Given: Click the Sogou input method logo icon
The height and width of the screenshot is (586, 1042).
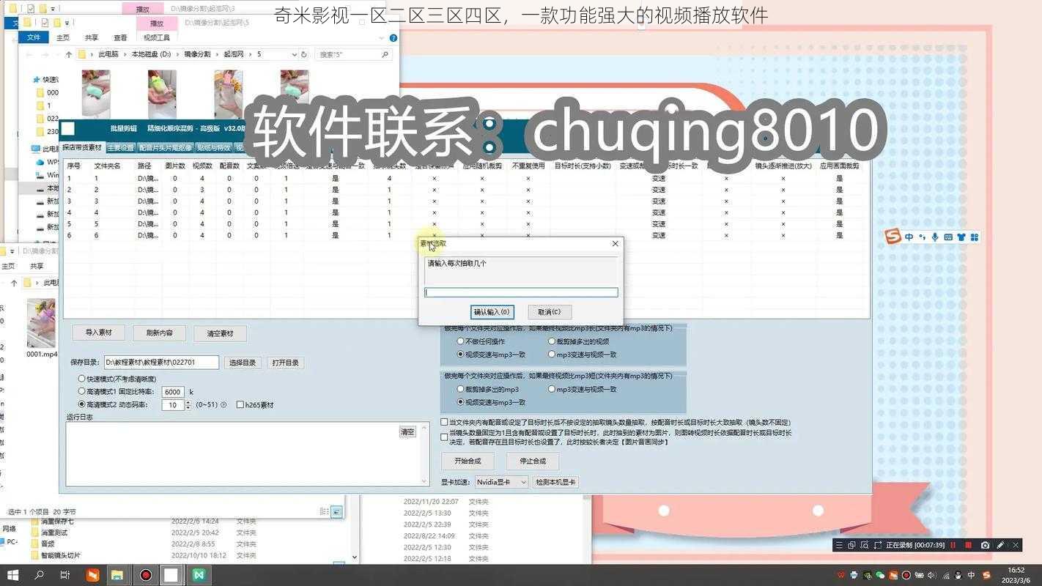Looking at the screenshot, I should (x=893, y=237).
